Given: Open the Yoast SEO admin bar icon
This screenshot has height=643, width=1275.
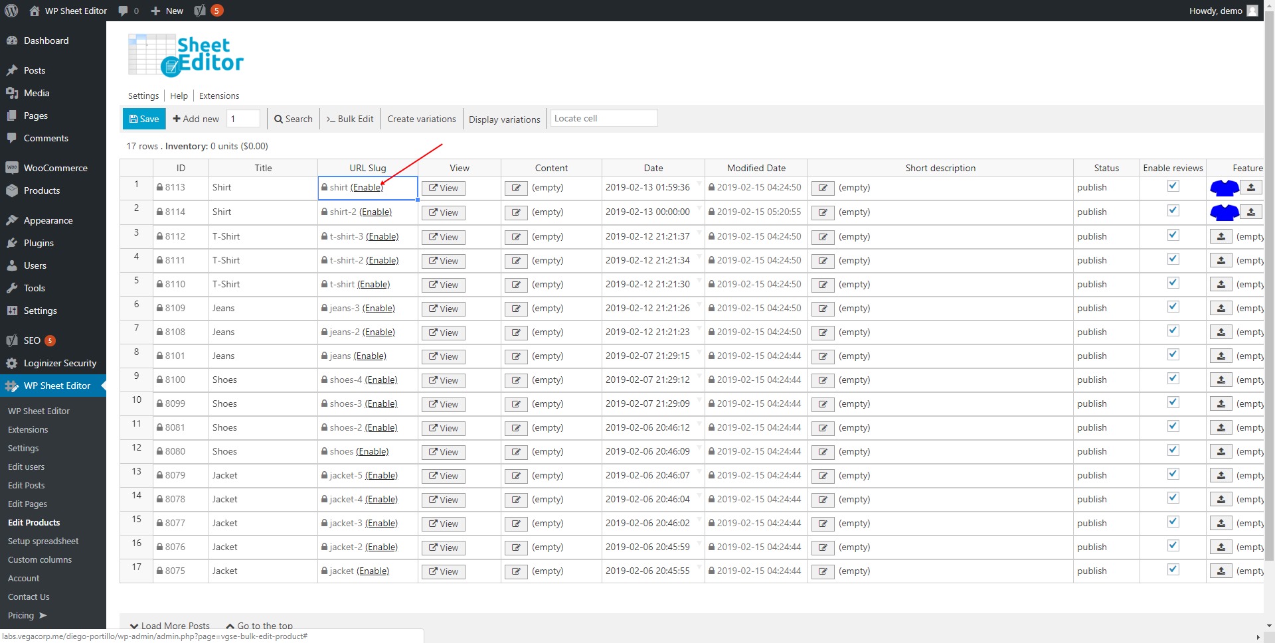Looking at the screenshot, I should [x=200, y=11].
